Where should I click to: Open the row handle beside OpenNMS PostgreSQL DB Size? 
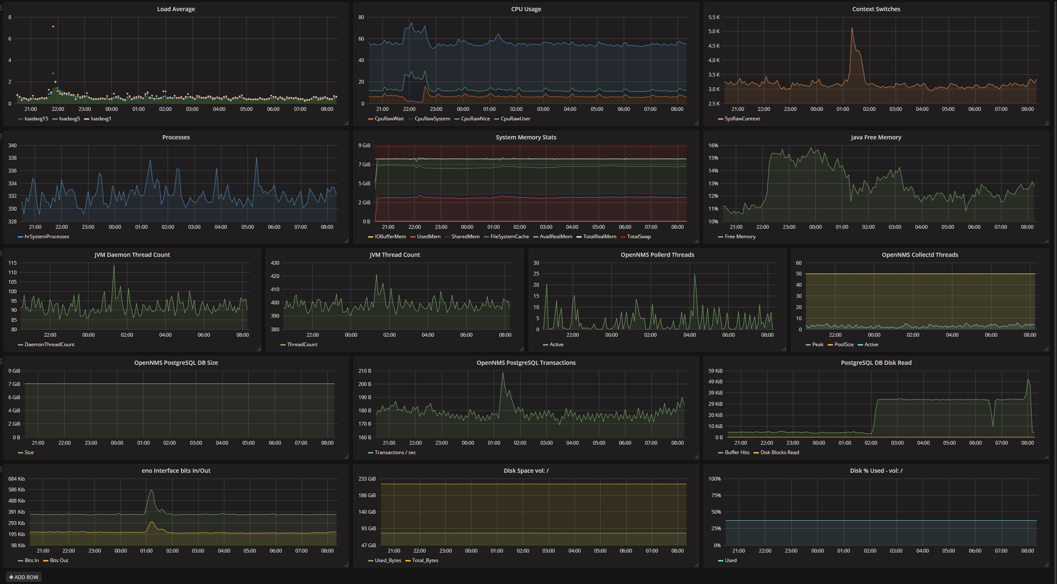pos(1,361)
